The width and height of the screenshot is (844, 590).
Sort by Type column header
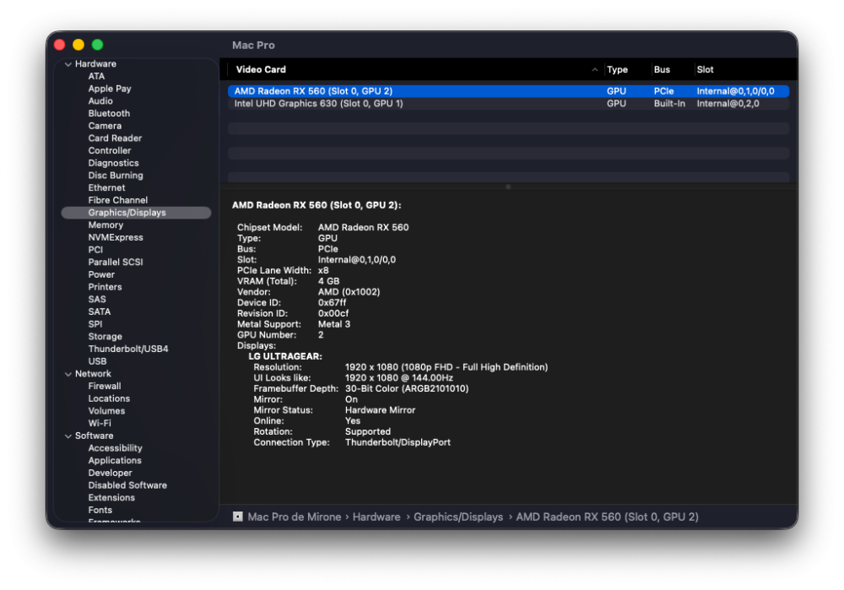coord(618,69)
